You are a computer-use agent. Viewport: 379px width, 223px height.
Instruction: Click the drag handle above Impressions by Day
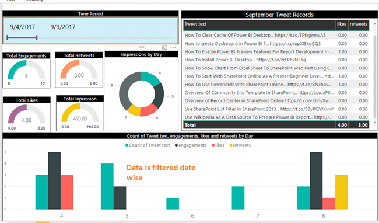[x=142, y=47]
